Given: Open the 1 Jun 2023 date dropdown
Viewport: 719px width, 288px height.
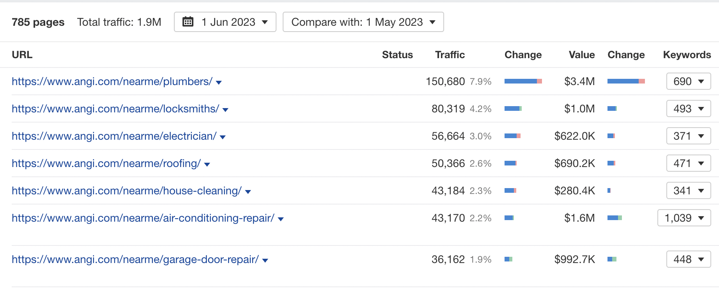Looking at the screenshot, I should point(225,22).
